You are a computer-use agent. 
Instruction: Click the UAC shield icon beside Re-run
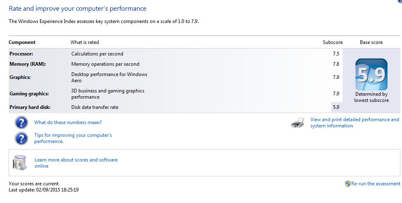coord(348,184)
